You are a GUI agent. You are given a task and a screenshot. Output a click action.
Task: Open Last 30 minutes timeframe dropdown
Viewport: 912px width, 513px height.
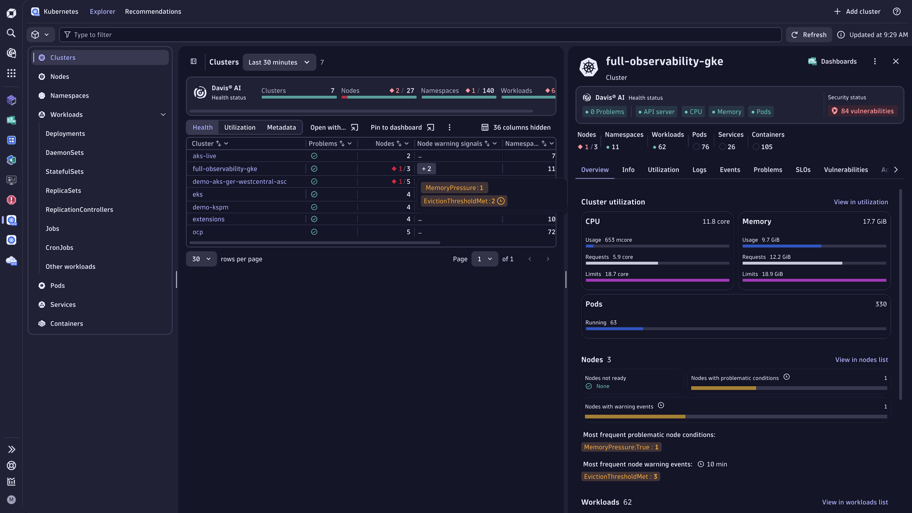click(279, 62)
